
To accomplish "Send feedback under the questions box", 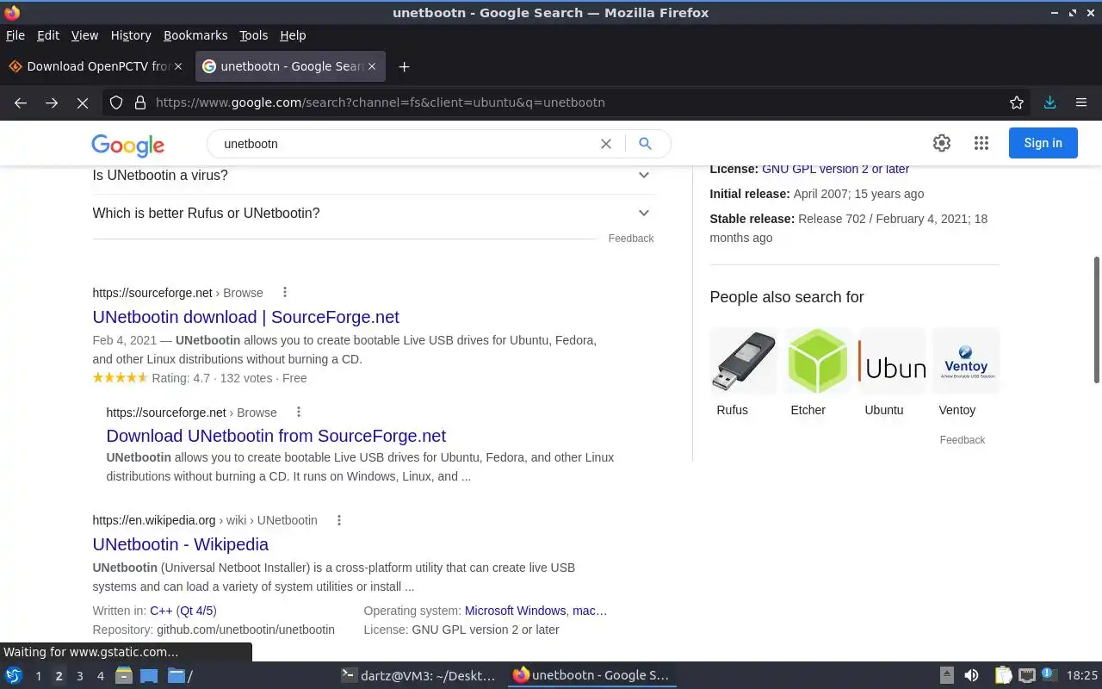I will click(x=631, y=239).
